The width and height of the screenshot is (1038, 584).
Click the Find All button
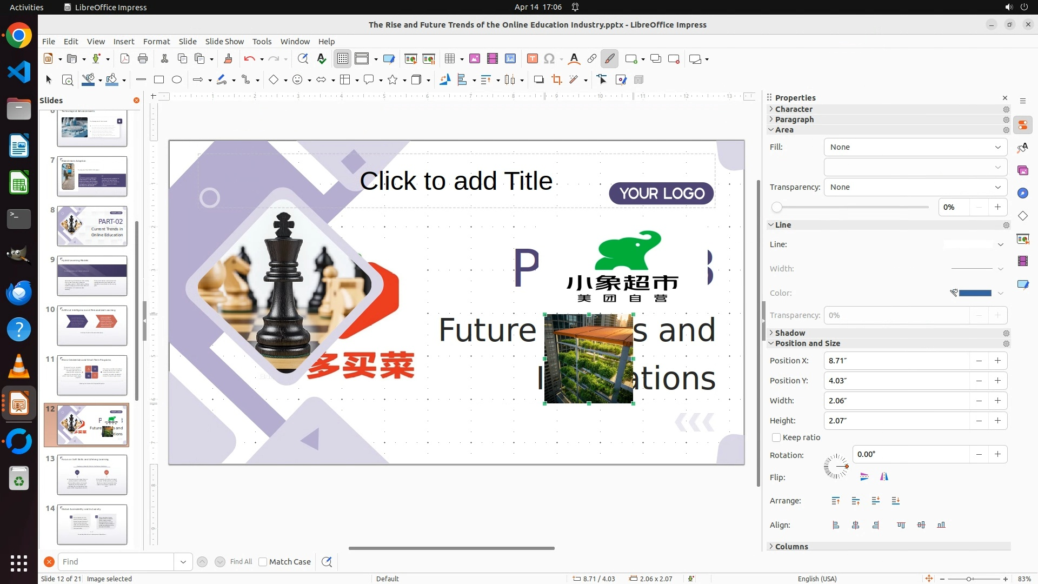pyautogui.click(x=241, y=562)
